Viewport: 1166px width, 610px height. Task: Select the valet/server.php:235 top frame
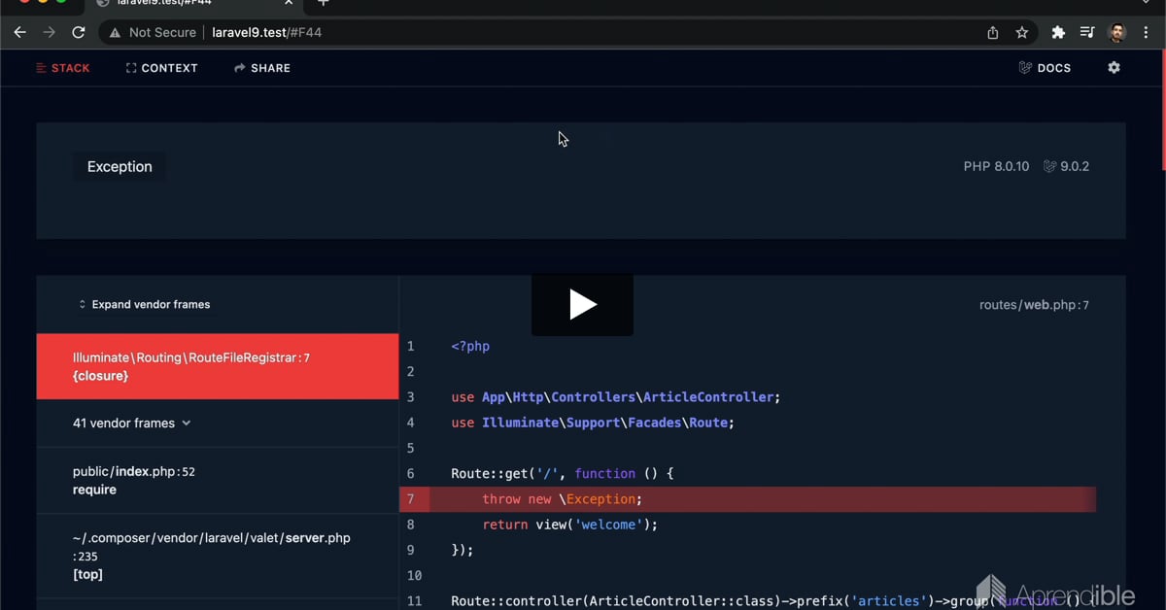[218, 556]
